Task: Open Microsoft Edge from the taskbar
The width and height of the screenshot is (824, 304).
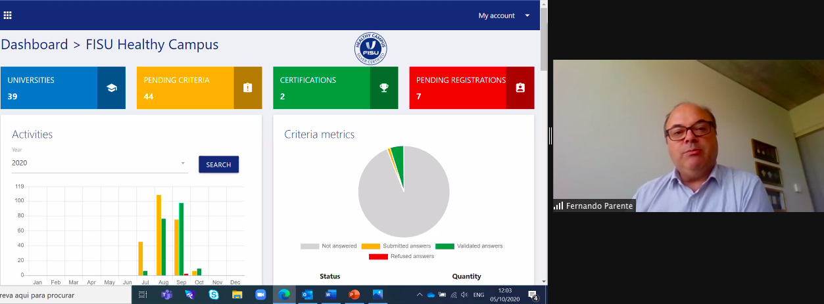Action: pyautogui.click(x=284, y=295)
